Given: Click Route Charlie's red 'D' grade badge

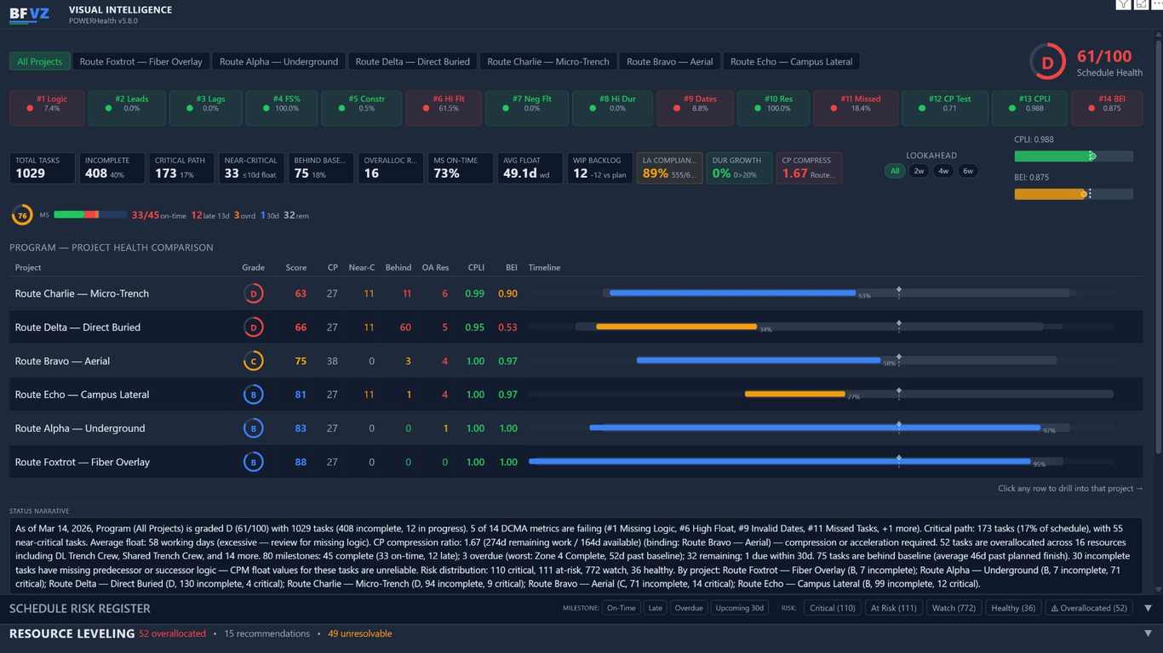Looking at the screenshot, I should [x=253, y=292].
